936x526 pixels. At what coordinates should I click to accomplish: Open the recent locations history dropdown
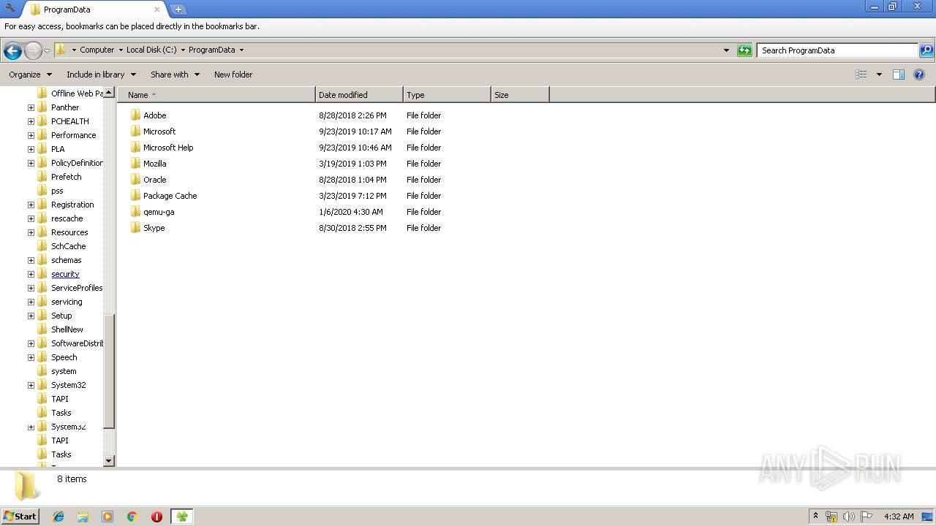[x=47, y=50]
